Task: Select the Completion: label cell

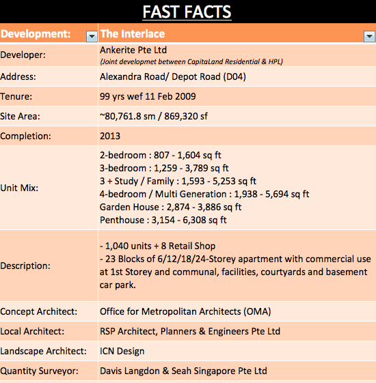Action: [x=49, y=136]
